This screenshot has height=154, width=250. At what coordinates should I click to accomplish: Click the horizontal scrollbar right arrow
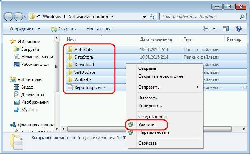[244, 129]
